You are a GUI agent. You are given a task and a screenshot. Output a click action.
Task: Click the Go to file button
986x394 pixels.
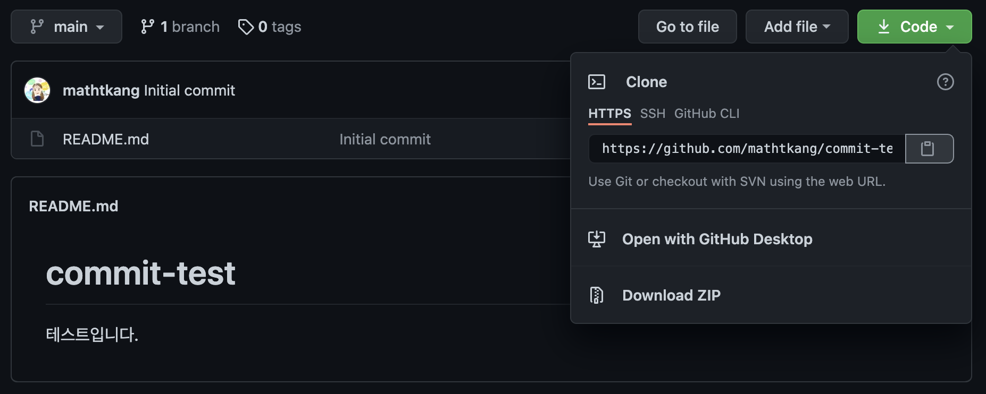tap(687, 27)
